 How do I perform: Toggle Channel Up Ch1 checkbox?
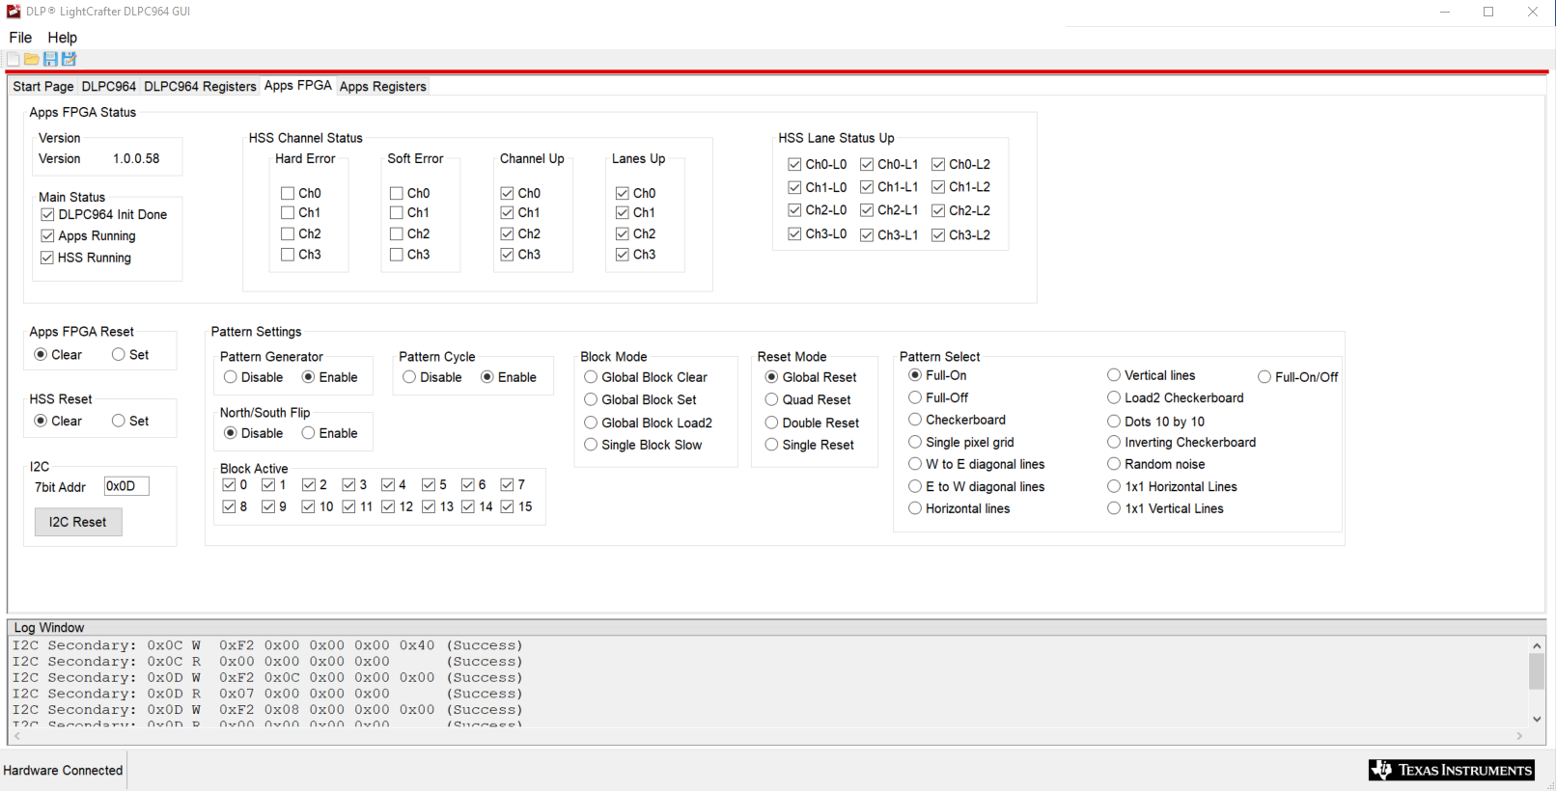[507, 212]
